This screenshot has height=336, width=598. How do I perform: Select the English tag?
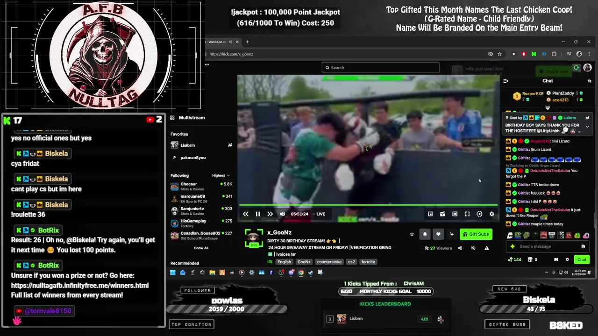pos(284,262)
